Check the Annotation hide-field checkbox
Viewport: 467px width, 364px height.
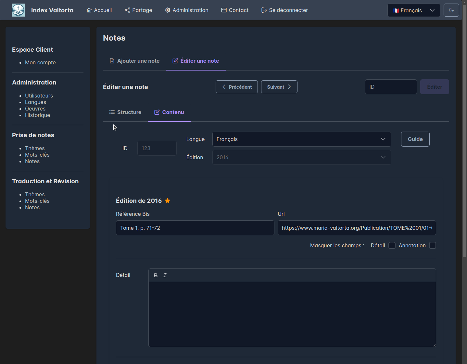click(x=432, y=245)
